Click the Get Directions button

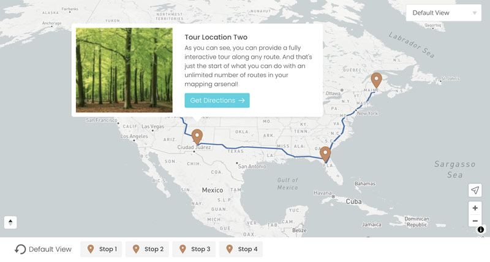pos(217,100)
